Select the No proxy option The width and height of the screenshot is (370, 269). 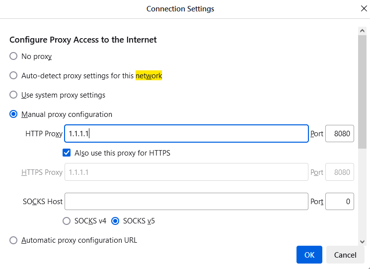[13, 56]
